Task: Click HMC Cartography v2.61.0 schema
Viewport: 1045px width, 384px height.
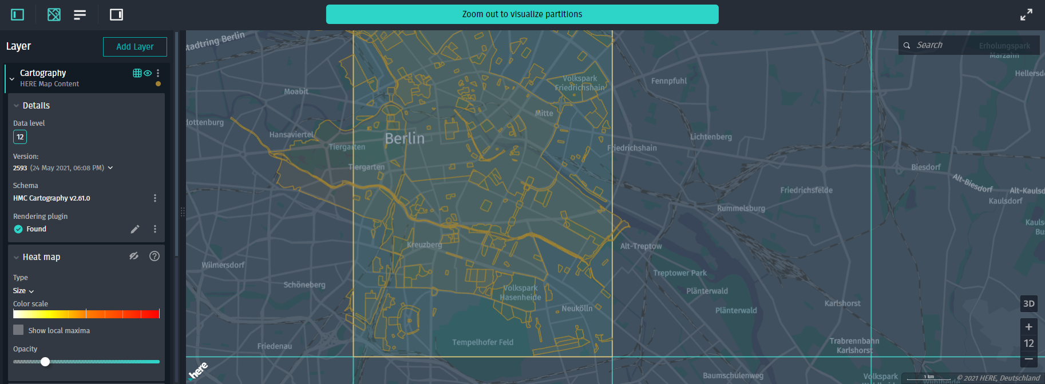Action: (x=52, y=198)
